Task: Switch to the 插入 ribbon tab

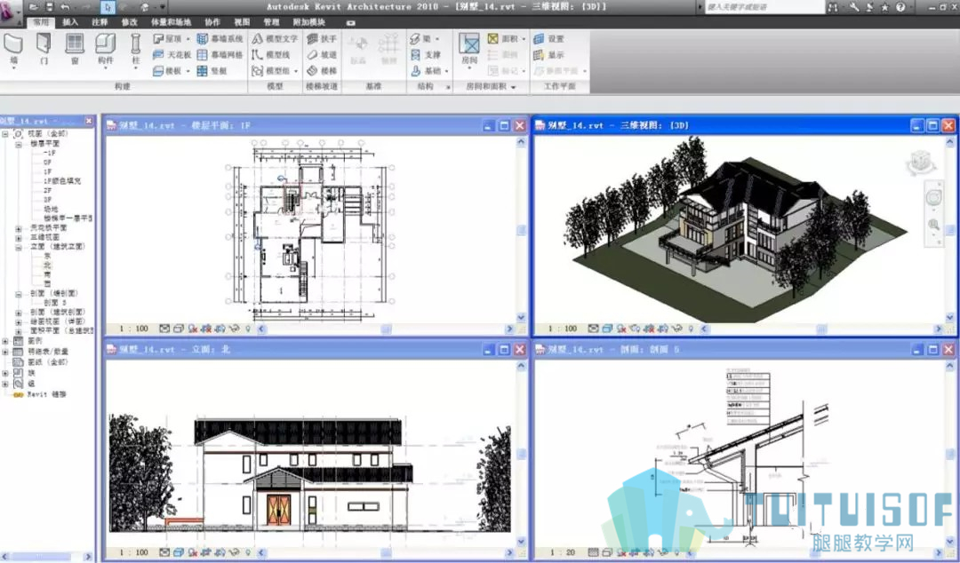Action: (70, 22)
